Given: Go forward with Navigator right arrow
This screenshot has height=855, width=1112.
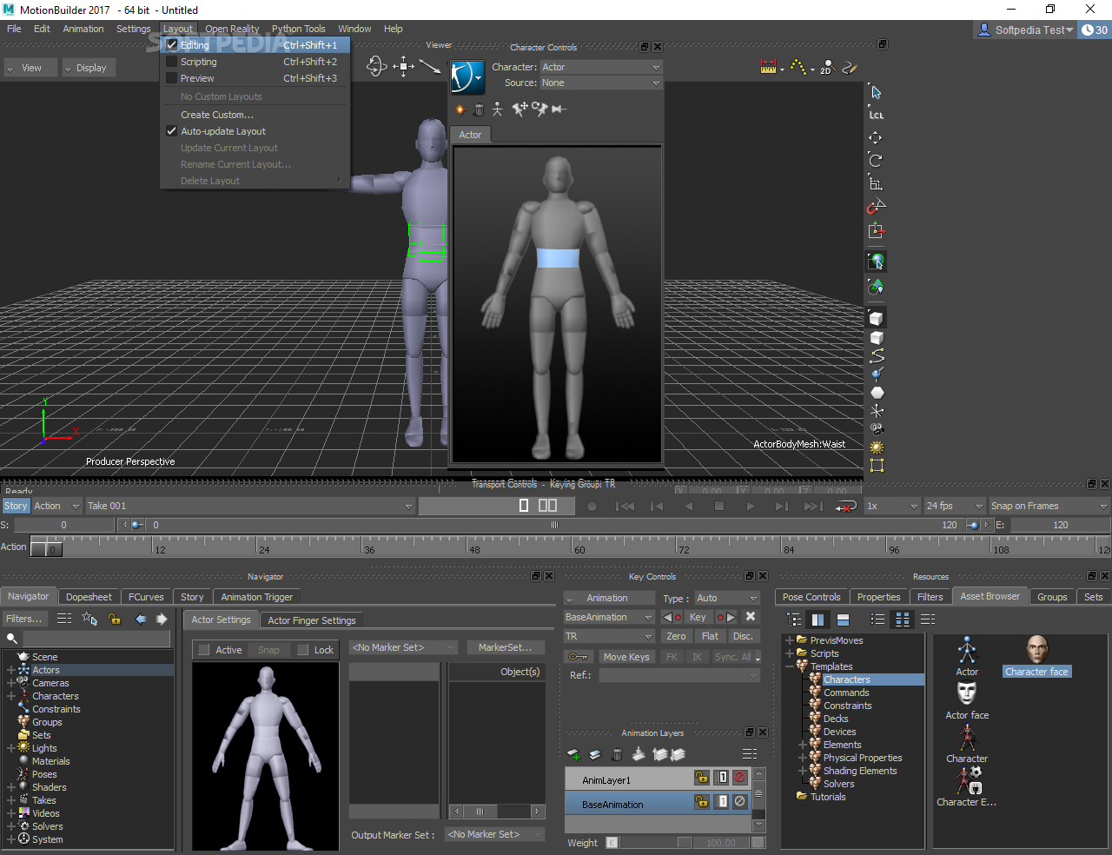Looking at the screenshot, I should (162, 619).
